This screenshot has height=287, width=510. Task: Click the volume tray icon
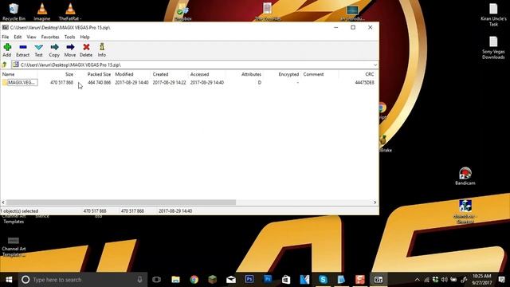(445, 280)
